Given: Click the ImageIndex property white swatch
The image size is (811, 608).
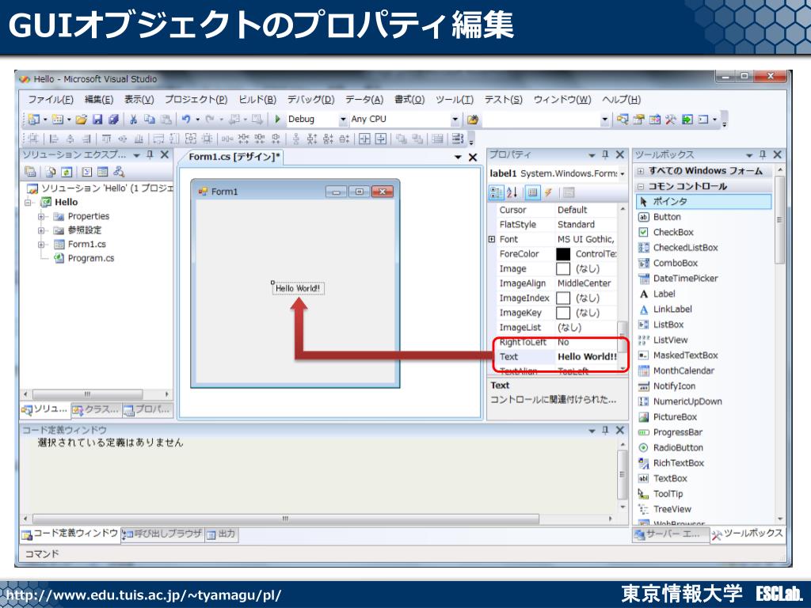Looking at the screenshot, I should point(563,298).
